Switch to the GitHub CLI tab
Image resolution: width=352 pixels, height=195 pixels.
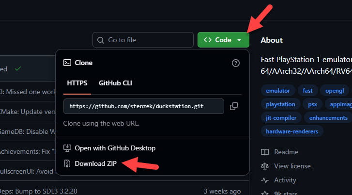tap(115, 83)
